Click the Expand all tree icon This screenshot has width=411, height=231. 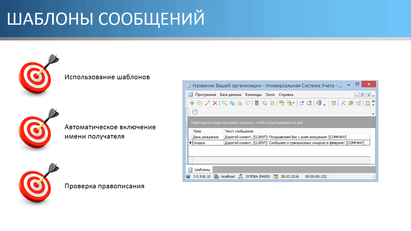(x=265, y=103)
